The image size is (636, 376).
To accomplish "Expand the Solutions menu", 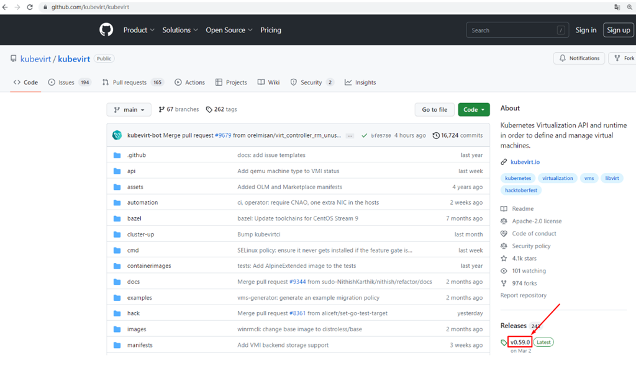I will click(x=180, y=30).
